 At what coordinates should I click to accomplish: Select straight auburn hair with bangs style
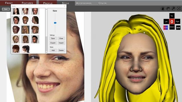[x=25, y=39]
